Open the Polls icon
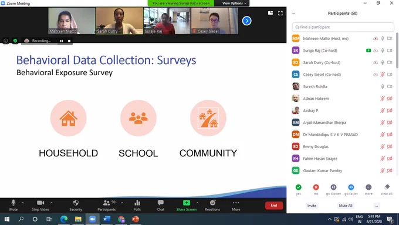The width and height of the screenshot is (399, 225). pyautogui.click(x=137, y=206)
